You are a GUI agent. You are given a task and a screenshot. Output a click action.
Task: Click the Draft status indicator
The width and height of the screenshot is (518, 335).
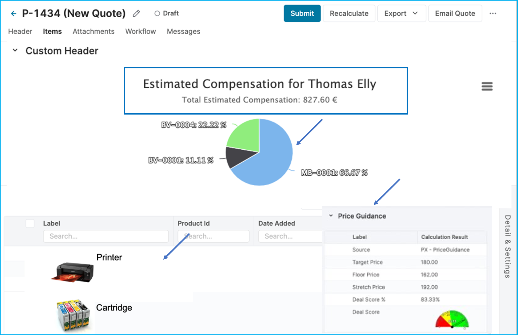tap(166, 14)
